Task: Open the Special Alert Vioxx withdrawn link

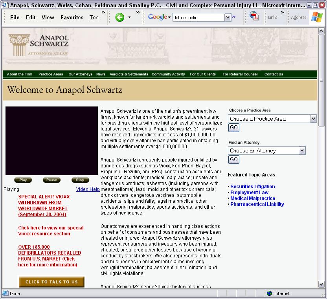Action: pyautogui.click(x=44, y=205)
